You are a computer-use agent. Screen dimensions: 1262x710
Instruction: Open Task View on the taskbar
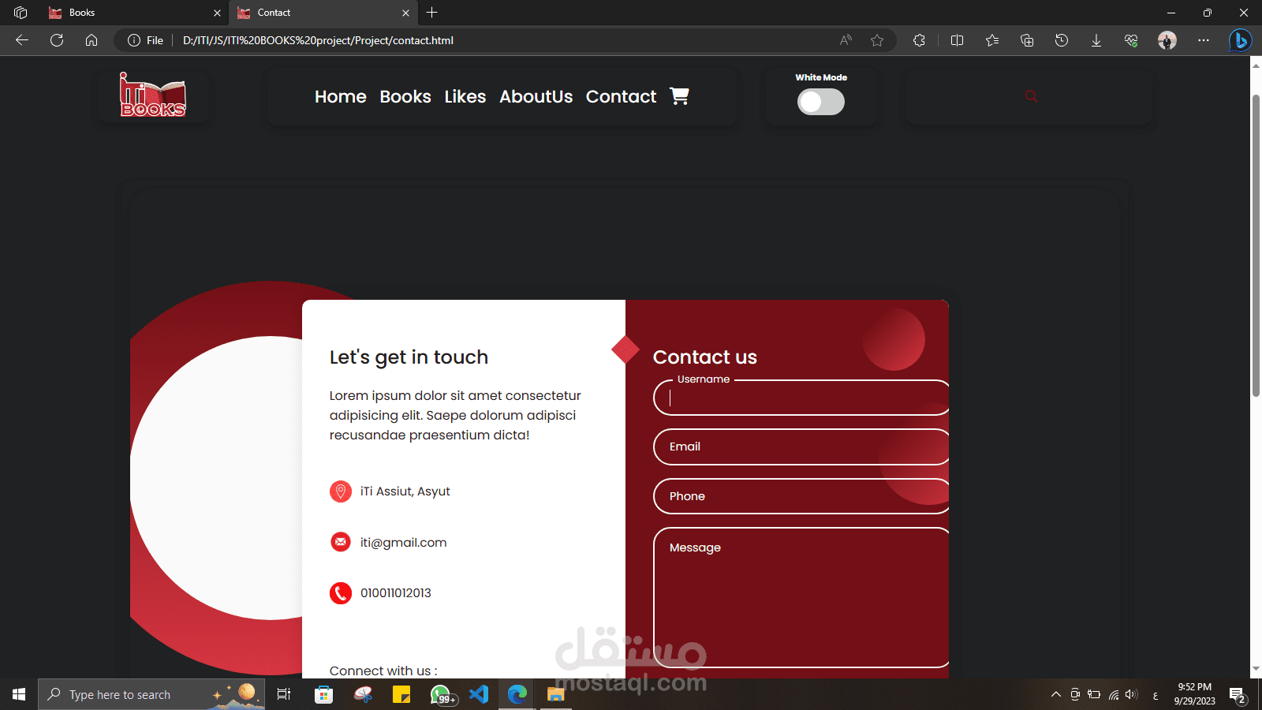(x=284, y=694)
